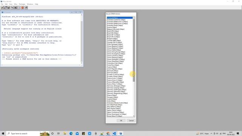Image resolution: width=242 pixels, height=136 pixels.
Task: Select Bulgaria [https] mirror
Action: point(120,39)
